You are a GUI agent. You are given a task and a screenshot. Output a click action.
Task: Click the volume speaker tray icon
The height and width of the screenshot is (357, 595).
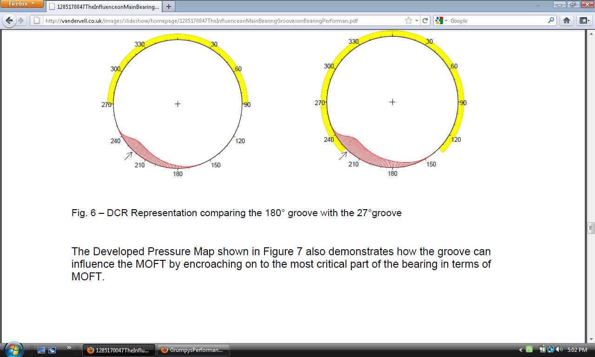[559, 350]
